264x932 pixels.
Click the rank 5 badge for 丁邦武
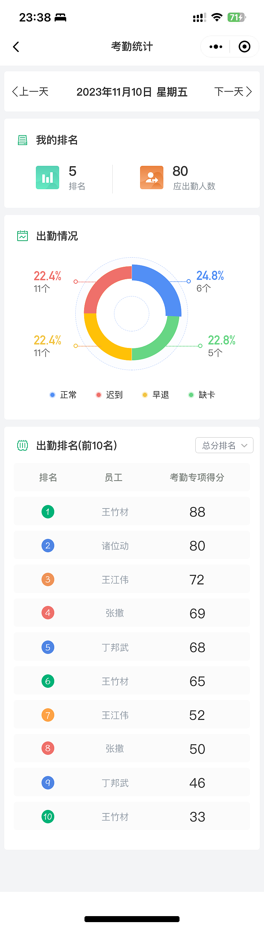[x=48, y=647]
